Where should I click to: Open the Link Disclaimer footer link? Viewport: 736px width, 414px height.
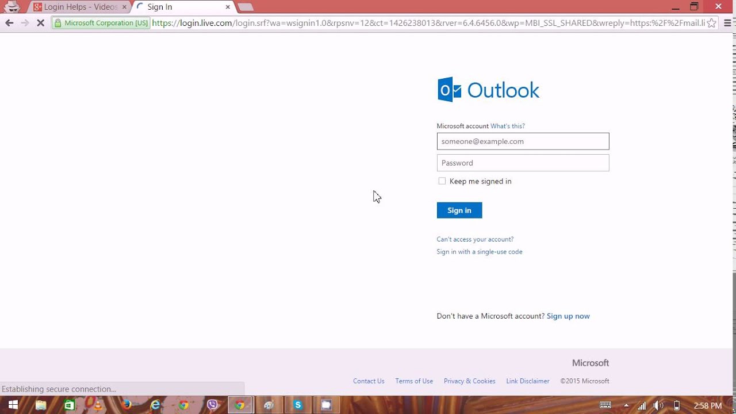[x=528, y=381]
